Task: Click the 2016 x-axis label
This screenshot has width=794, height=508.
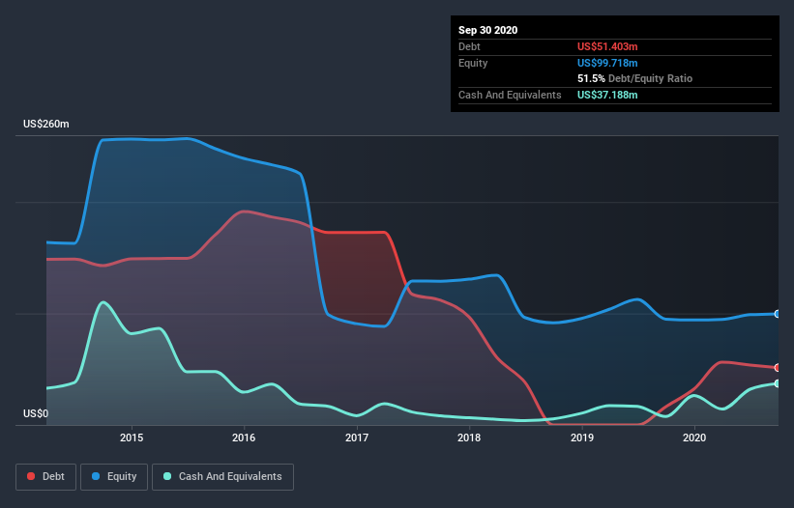Action: coord(244,437)
